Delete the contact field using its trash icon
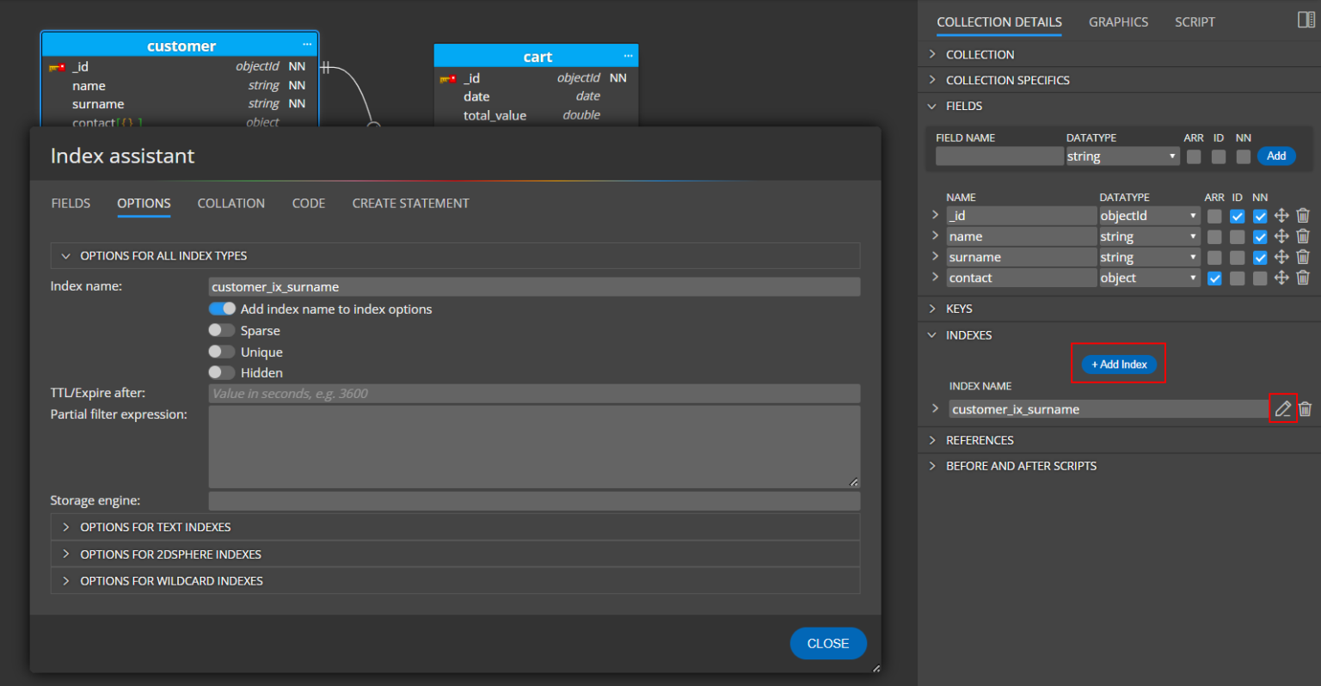 point(1304,277)
